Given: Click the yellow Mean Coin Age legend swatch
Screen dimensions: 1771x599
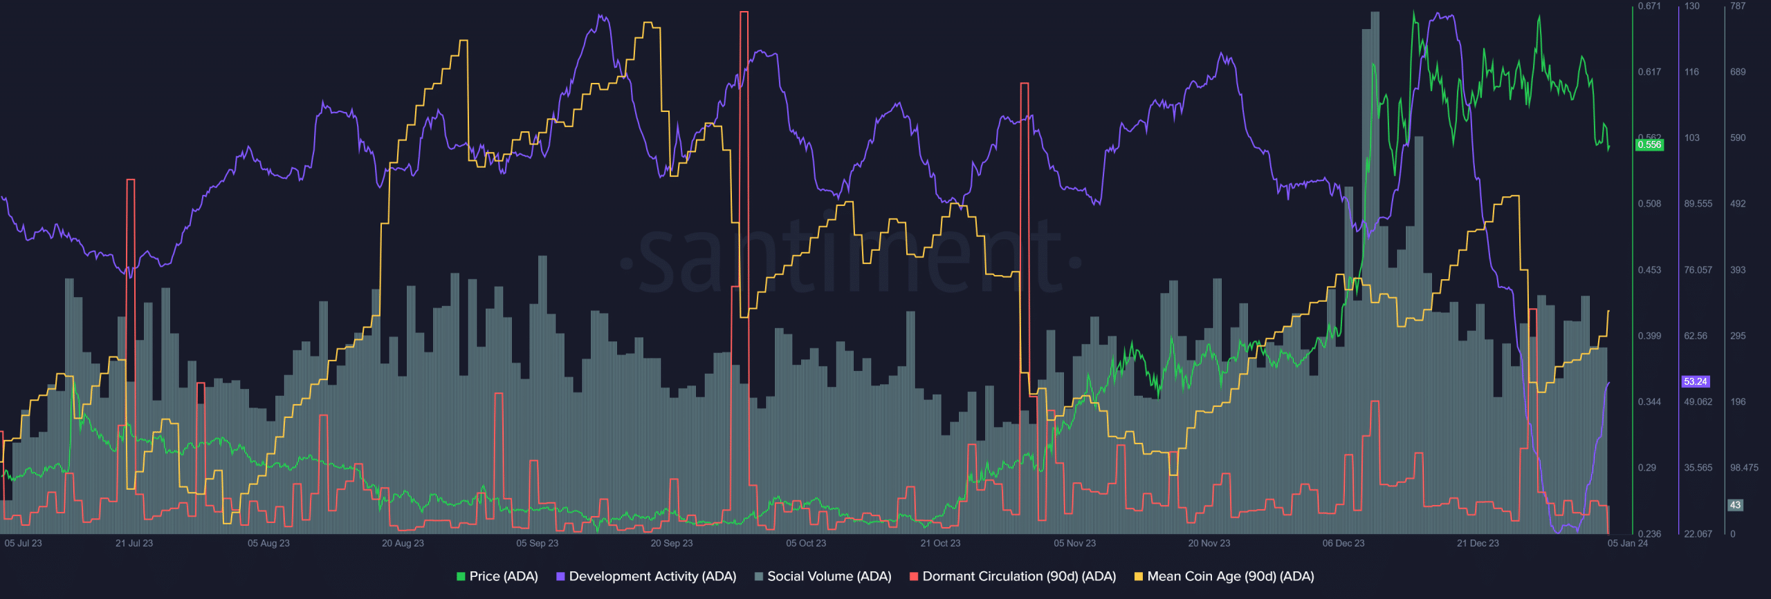Looking at the screenshot, I should (1139, 576).
